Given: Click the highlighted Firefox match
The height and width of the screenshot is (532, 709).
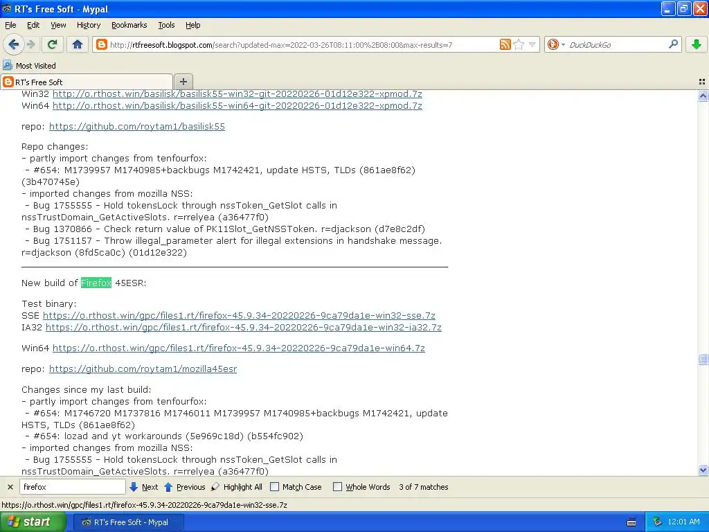Looking at the screenshot, I should (x=96, y=283).
